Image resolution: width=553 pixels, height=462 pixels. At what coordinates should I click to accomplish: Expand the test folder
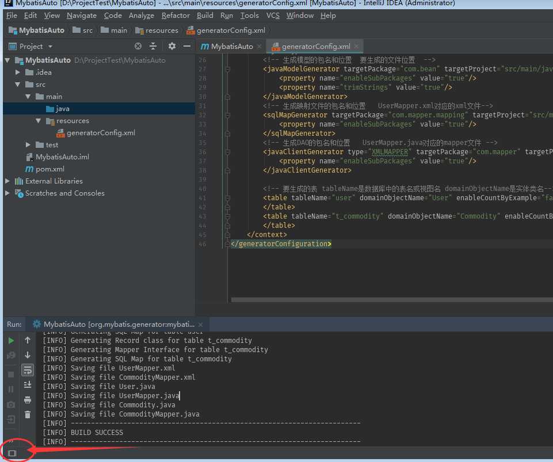click(x=28, y=144)
